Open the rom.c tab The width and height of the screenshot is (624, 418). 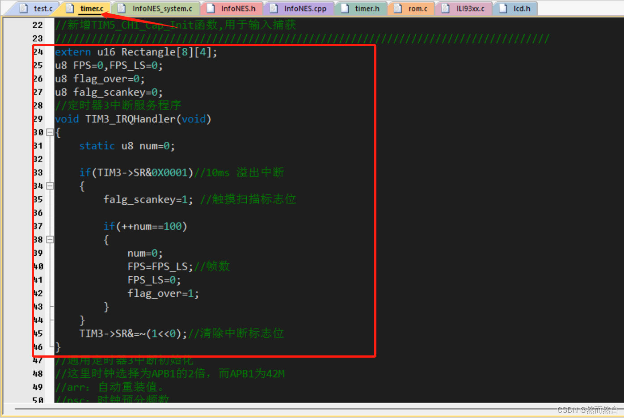tap(412, 8)
